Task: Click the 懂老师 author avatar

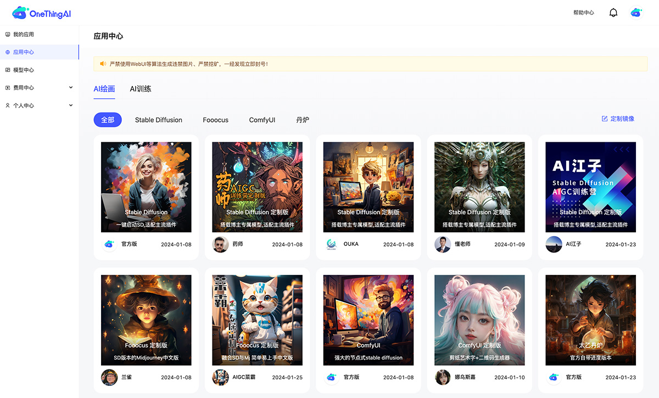Action: pyautogui.click(x=443, y=244)
